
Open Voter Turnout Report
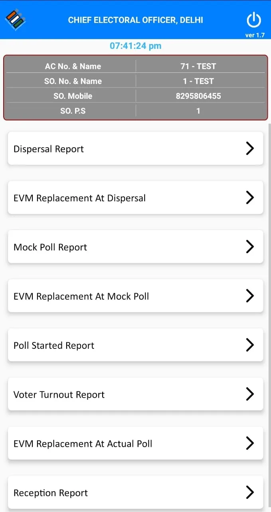[135, 394]
